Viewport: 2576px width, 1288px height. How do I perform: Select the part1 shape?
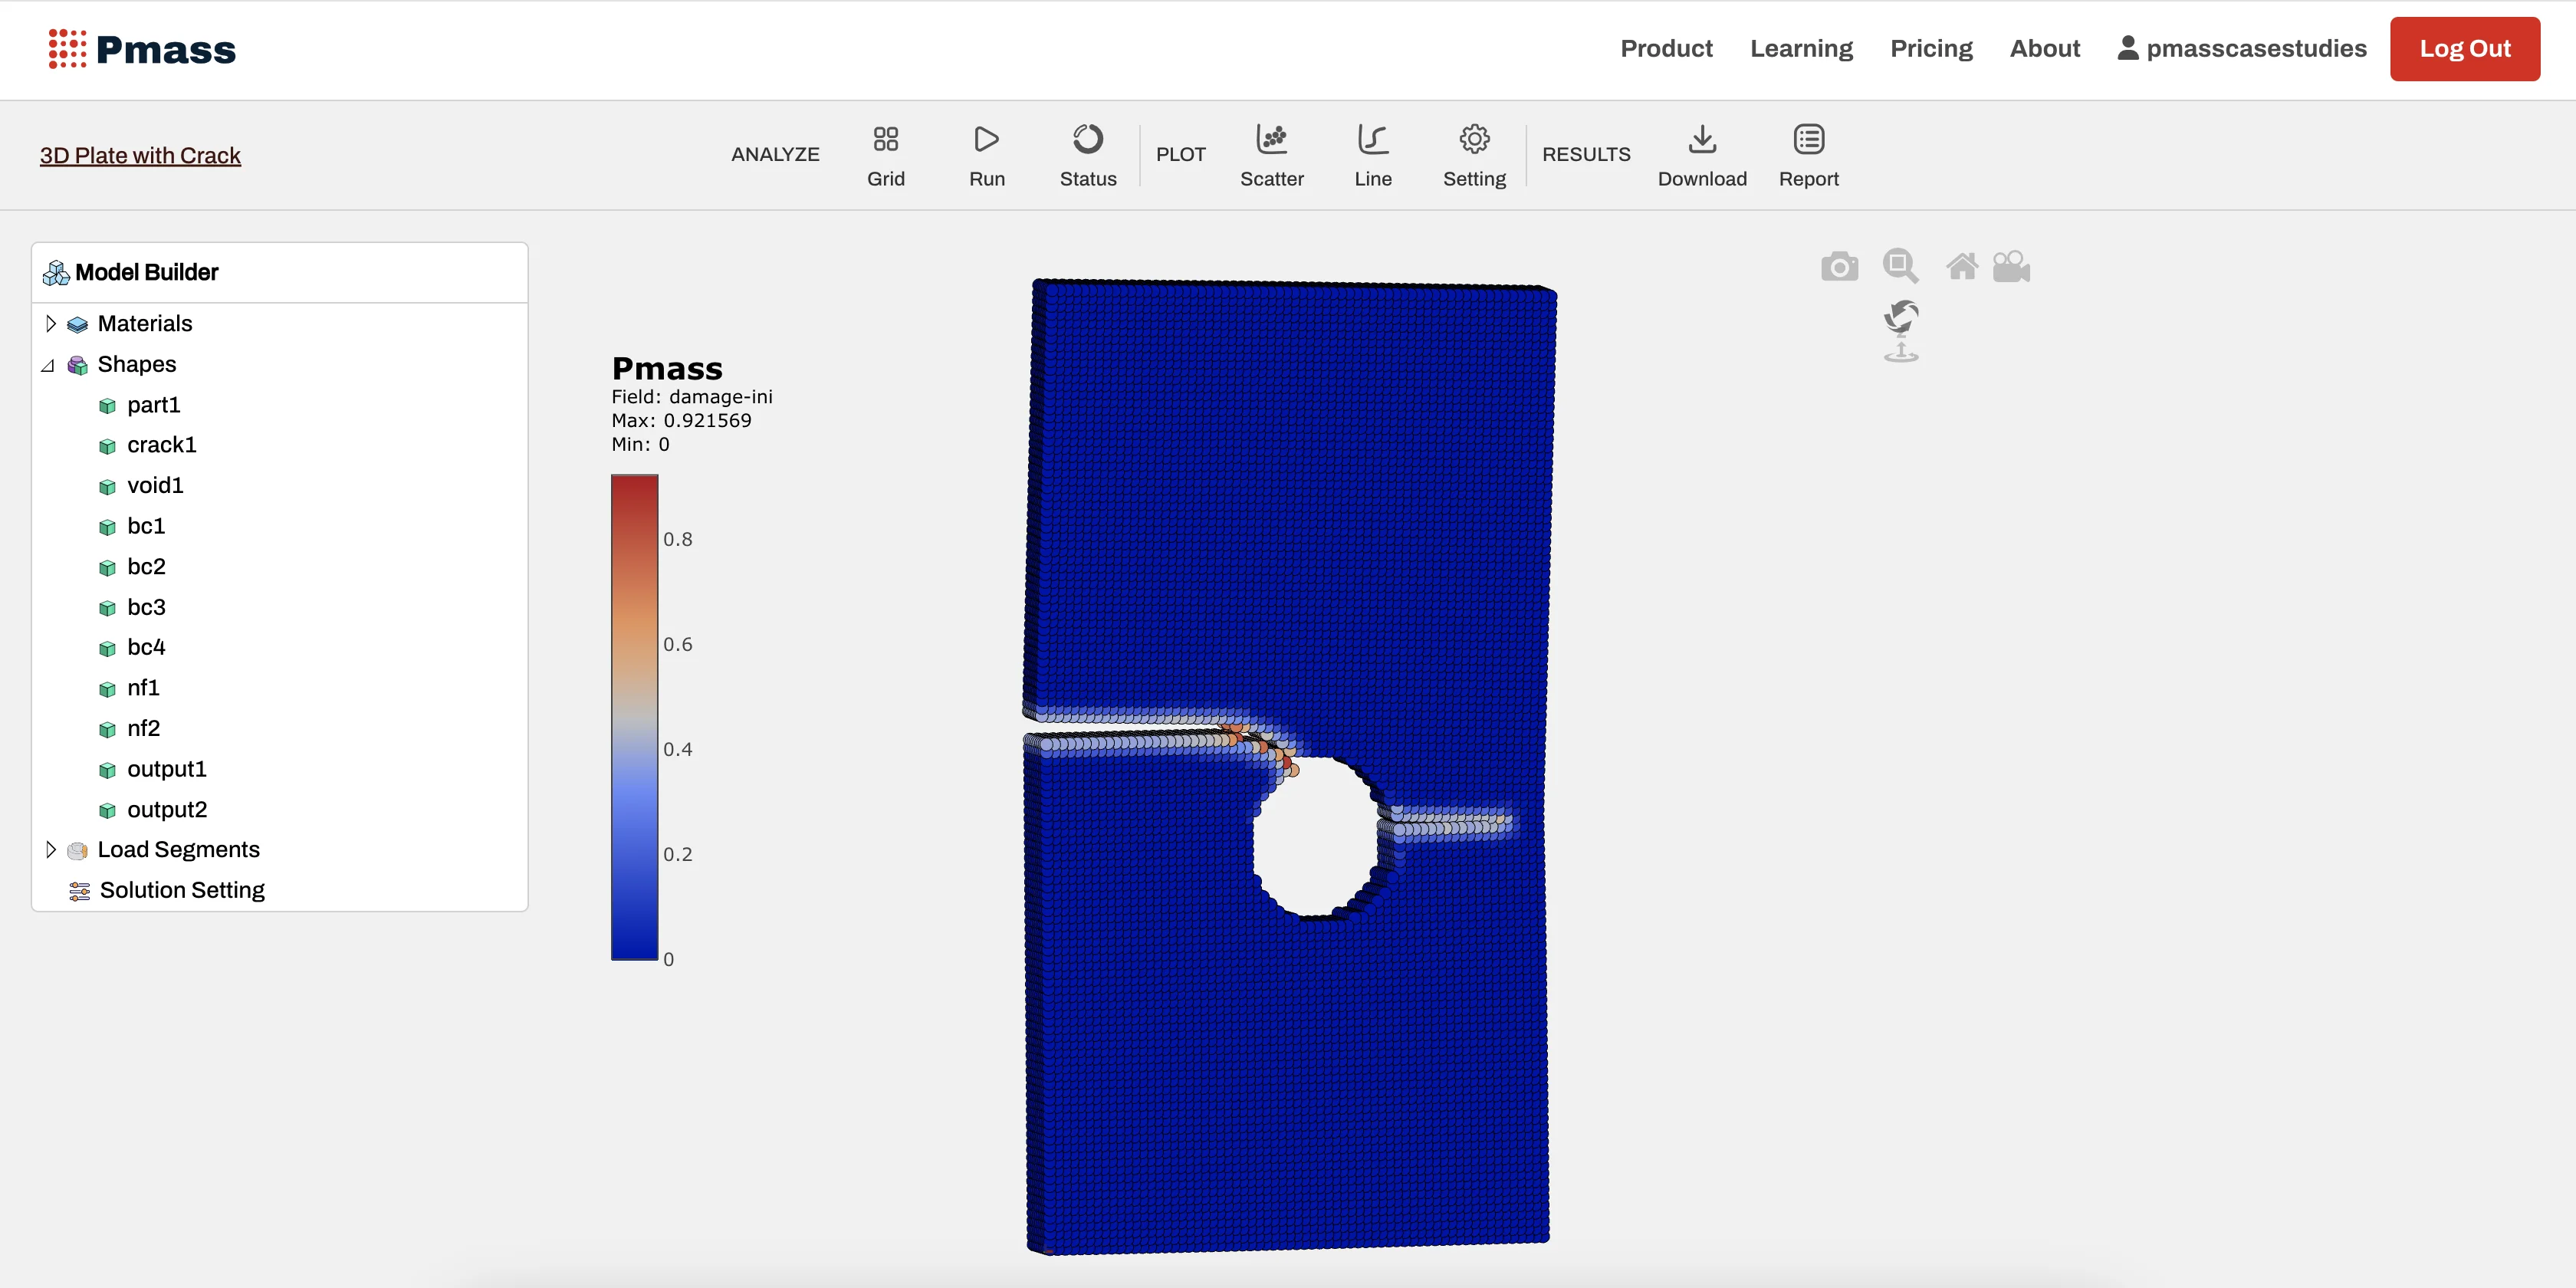(154, 405)
